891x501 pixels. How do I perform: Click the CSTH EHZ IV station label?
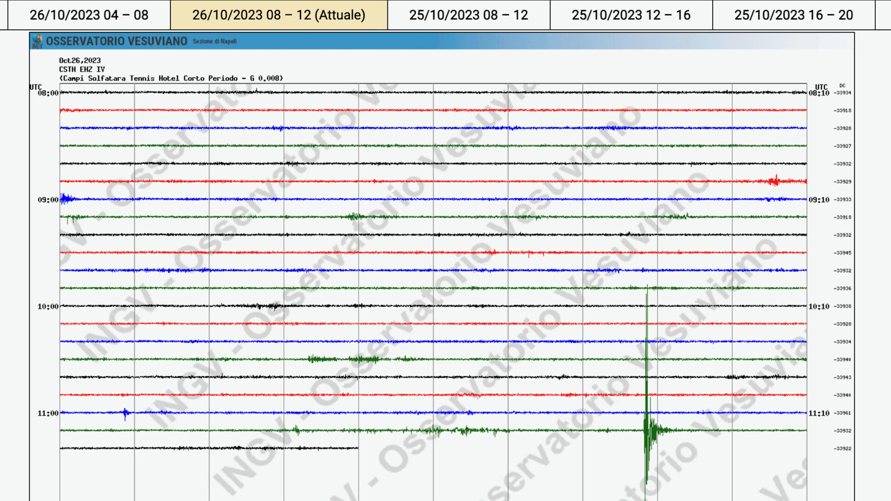pyautogui.click(x=82, y=69)
